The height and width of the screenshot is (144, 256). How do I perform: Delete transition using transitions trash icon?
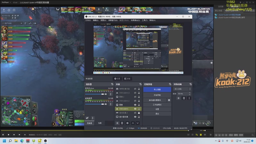(x=184, y=98)
